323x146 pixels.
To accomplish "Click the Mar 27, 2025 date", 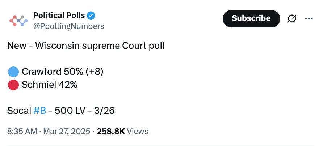I will point(67,132).
